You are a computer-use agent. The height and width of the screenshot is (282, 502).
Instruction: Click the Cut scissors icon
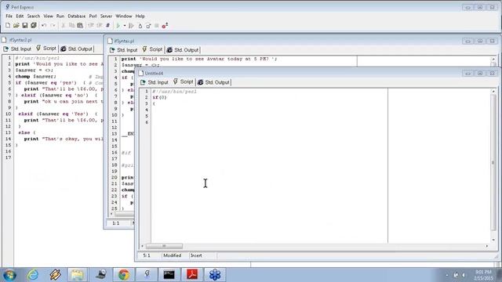(x=63, y=25)
